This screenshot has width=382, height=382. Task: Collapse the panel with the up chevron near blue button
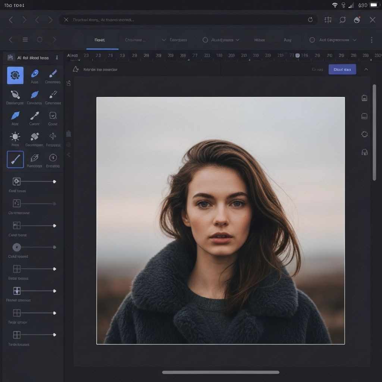(366, 69)
